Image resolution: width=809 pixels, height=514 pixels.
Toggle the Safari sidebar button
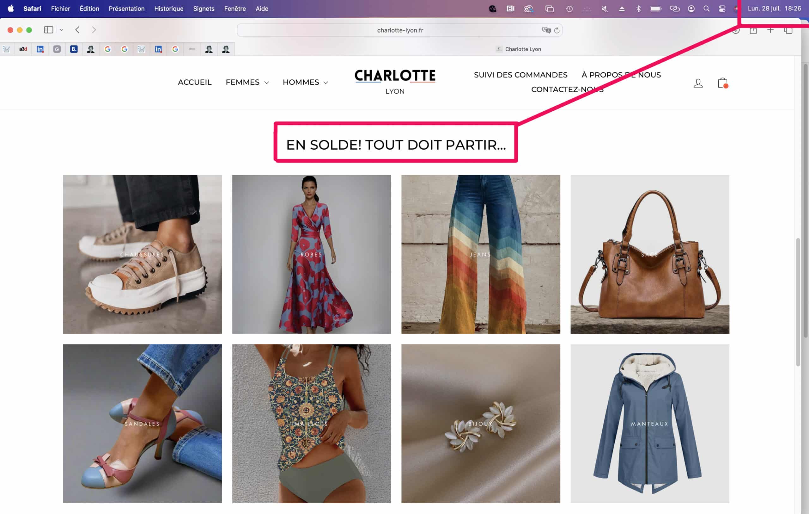tap(48, 30)
